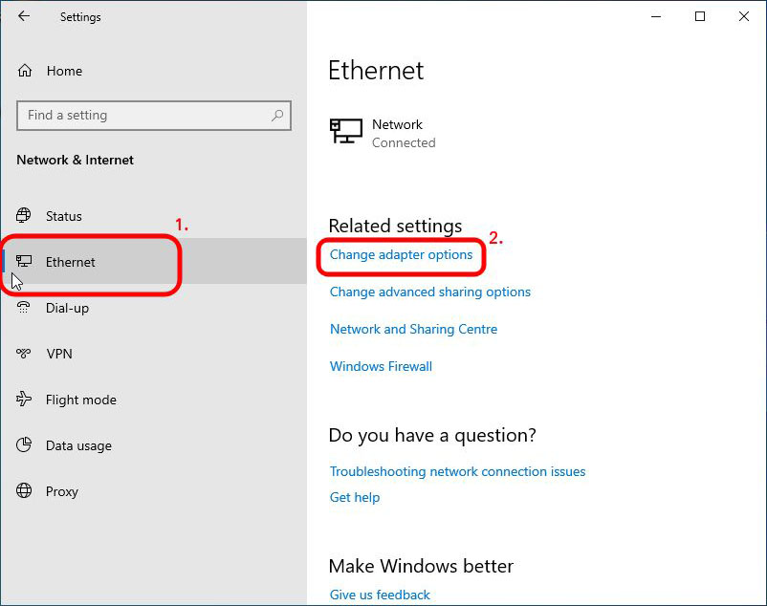Click the back arrow in Settings

click(x=24, y=16)
